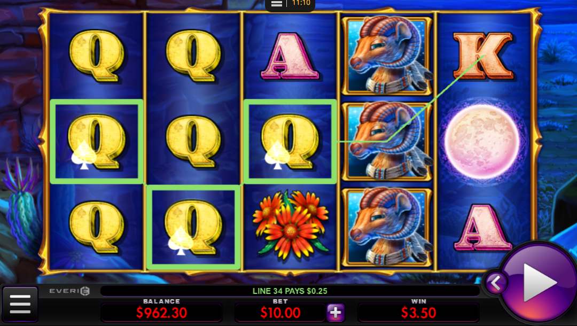
Task: Click the pink moon symbol
Action: click(x=482, y=141)
